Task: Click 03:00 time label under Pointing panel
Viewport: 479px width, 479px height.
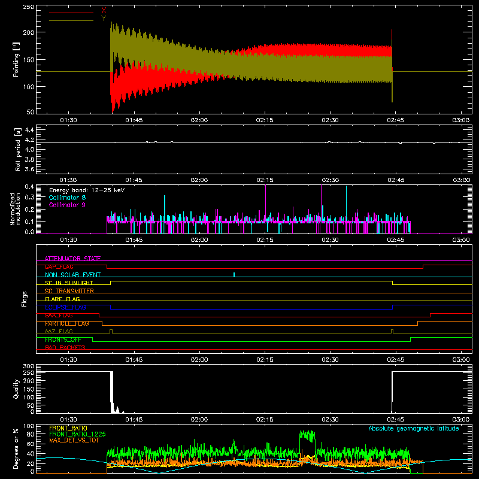Action: (460, 120)
